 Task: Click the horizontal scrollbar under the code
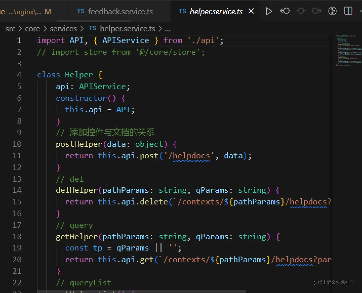tap(142, 291)
